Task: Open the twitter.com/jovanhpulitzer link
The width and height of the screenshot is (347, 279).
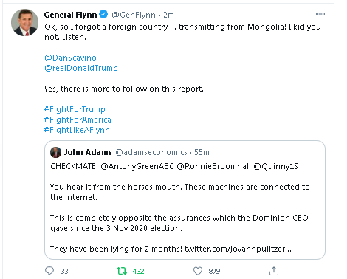Action: coord(238,249)
